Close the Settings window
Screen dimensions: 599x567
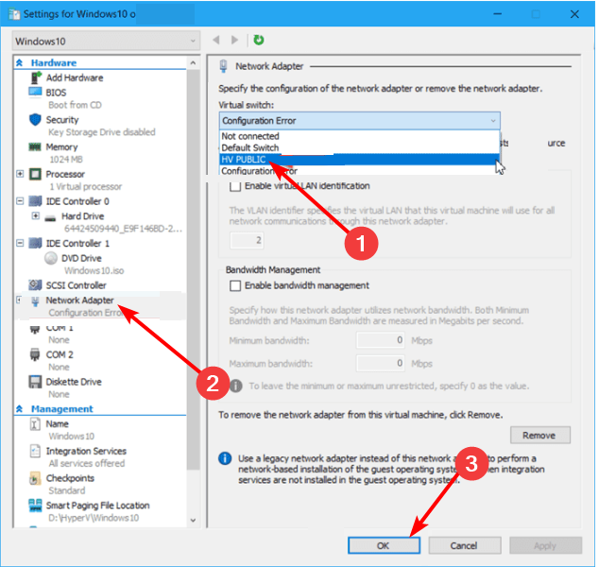pyautogui.click(x=574, y=14)
